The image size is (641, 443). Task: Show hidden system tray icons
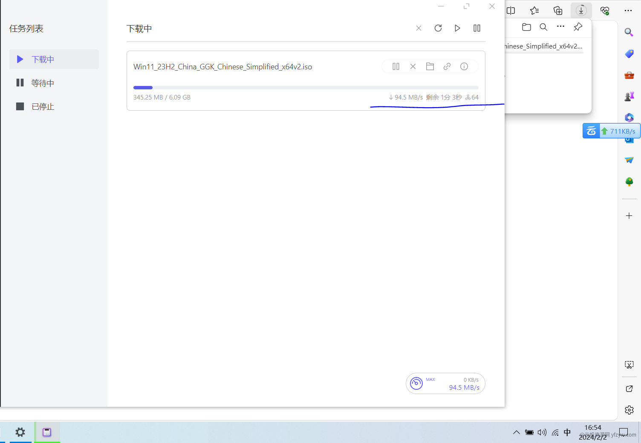[x=517, y=432]
